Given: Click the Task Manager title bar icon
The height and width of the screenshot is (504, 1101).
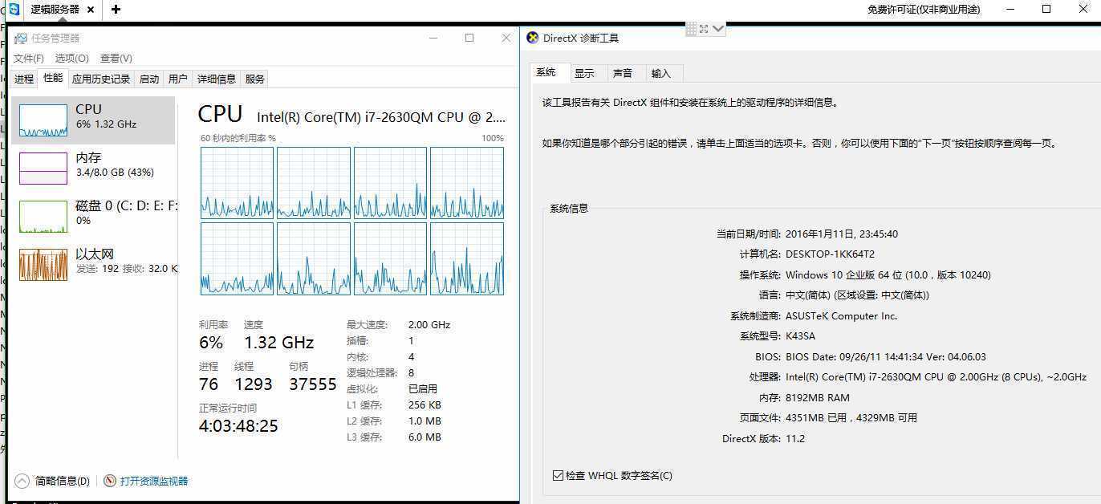Looking at the screenshot, I should pyautogui.click(x=20, y=38).
